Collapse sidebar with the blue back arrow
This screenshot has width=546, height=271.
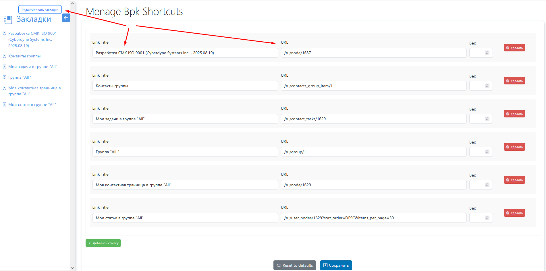(66, 18)
